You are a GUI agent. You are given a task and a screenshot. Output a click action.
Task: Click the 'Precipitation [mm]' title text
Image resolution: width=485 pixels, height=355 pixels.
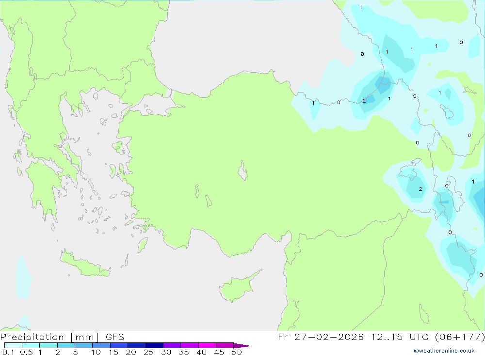point(49,337)
